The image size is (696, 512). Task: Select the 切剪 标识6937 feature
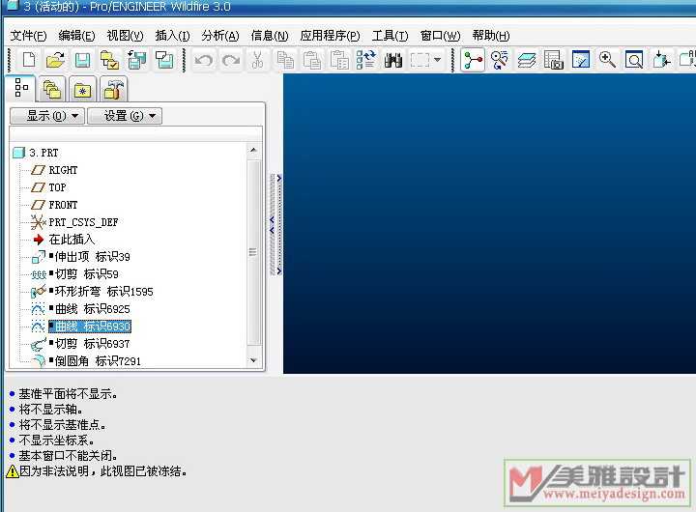coord(90,343)
